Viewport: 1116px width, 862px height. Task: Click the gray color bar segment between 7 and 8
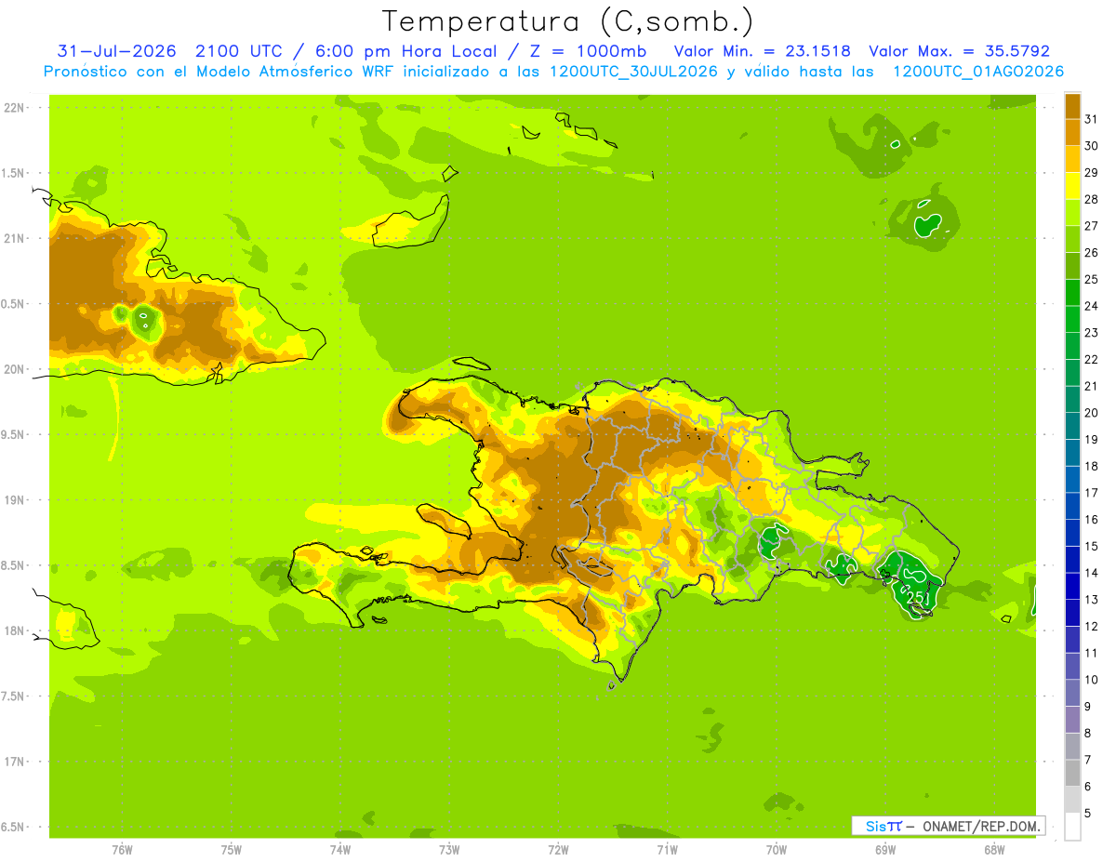(x=1072, y=746)
